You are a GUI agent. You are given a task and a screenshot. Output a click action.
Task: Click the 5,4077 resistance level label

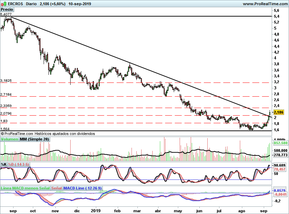pos(6,14)
